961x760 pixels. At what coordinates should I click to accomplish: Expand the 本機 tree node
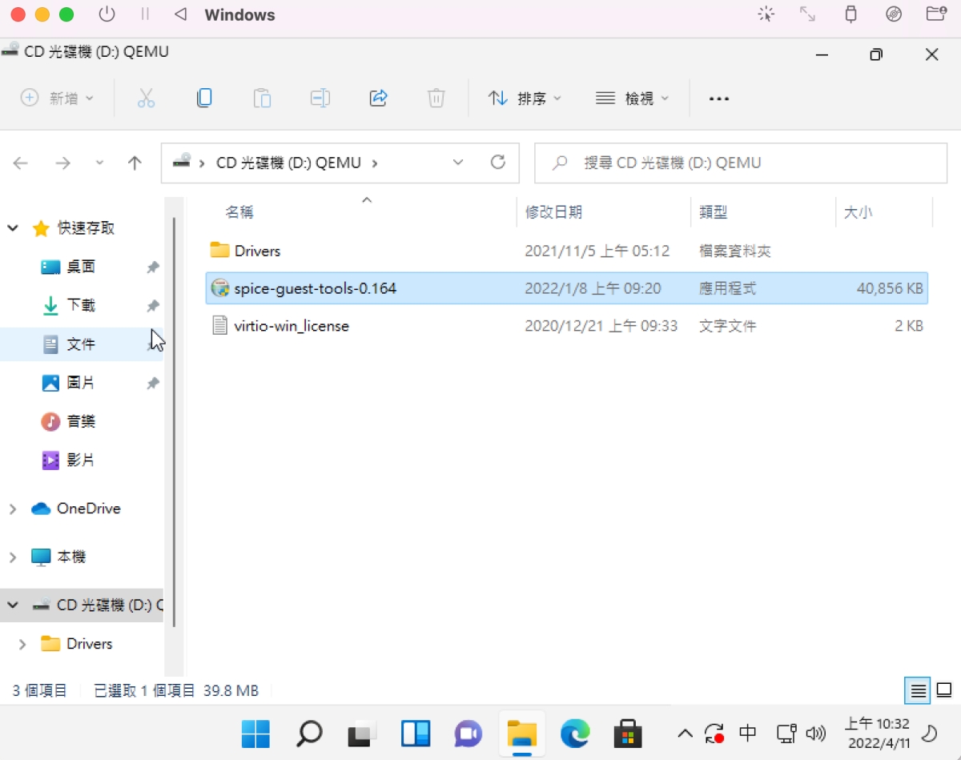(x=13, y=557)
